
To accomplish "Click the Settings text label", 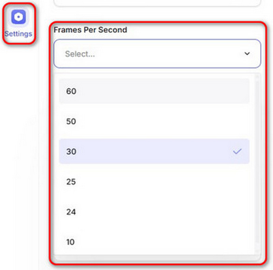I will (18, 34).
